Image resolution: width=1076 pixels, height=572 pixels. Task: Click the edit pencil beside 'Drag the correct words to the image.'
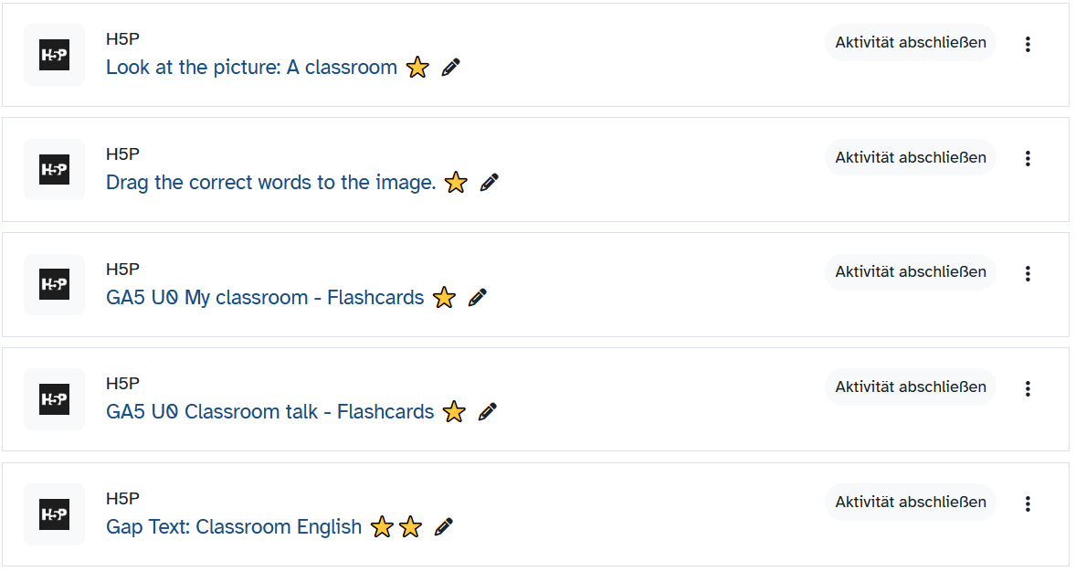(490, 183)
